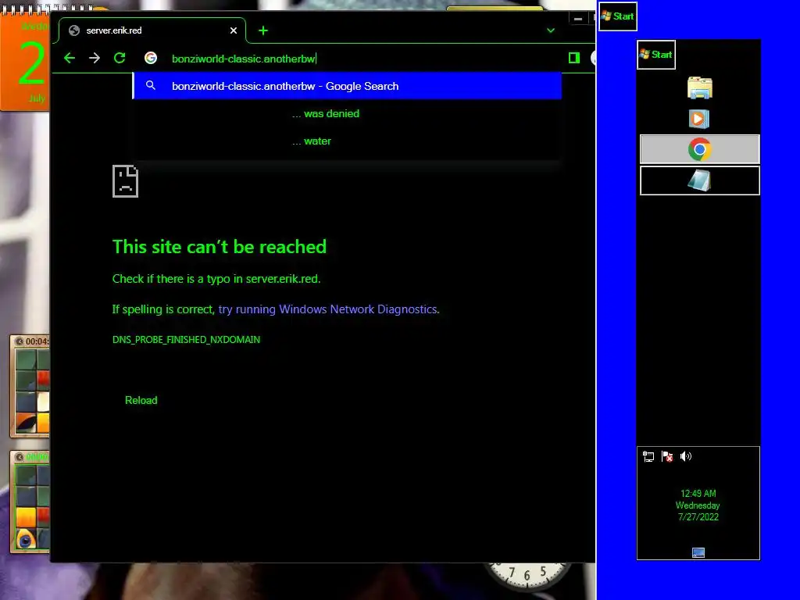Click the sad page error icon
800x600 pixels.
[126, 181]
